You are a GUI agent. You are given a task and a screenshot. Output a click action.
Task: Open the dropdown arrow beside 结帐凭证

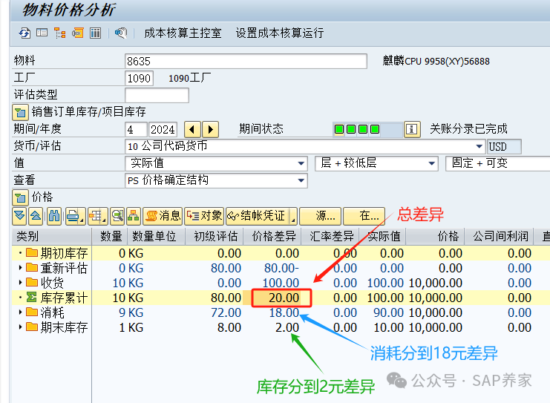[293, 217]
